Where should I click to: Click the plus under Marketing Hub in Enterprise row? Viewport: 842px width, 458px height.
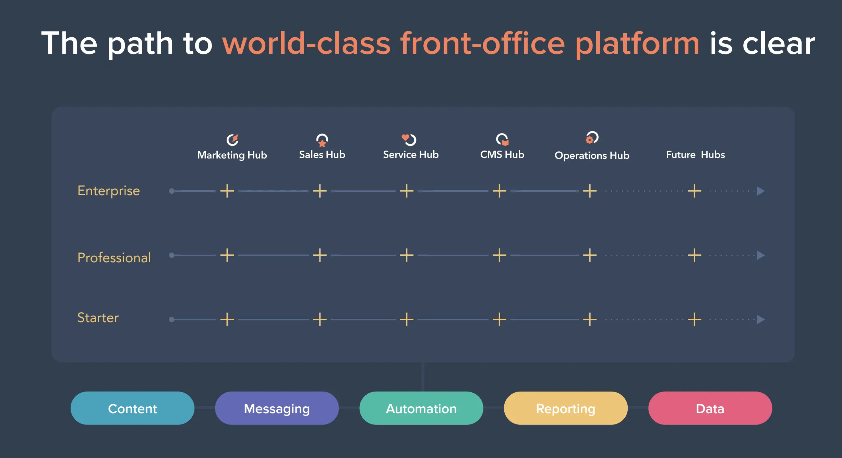coord(227,191)
